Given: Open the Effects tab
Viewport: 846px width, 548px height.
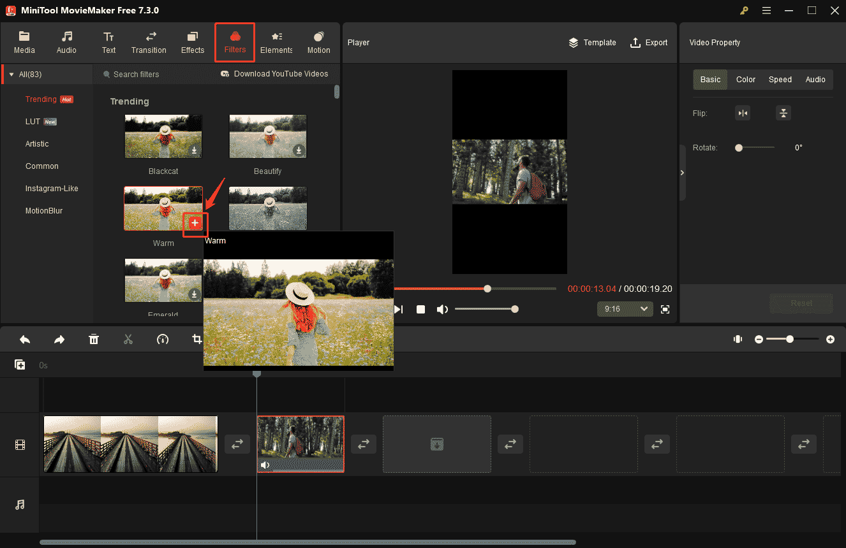Looking at the screenshot, I should 193,43.
